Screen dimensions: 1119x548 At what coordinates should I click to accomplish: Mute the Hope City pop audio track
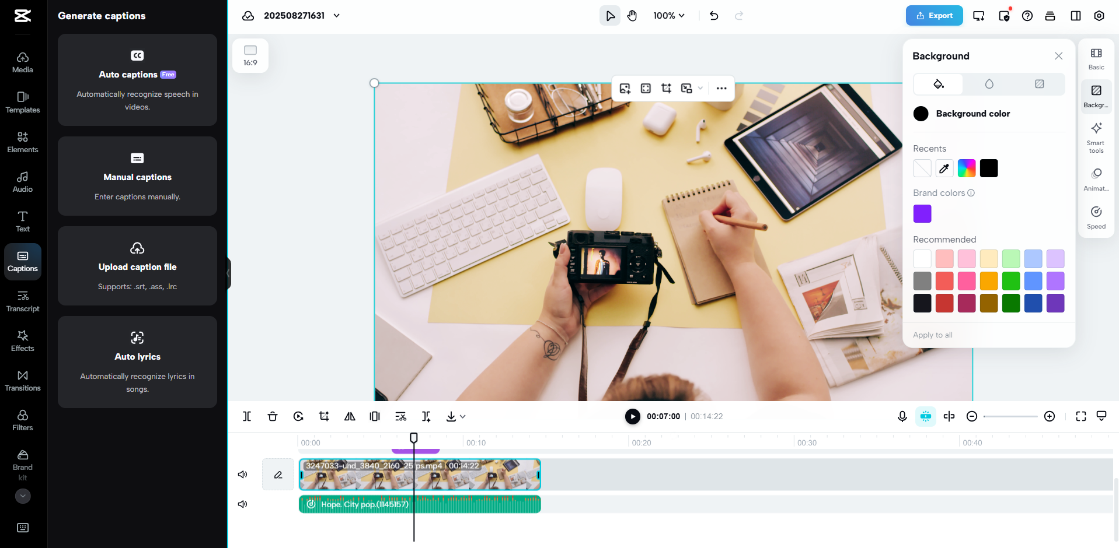click(242, 504)
